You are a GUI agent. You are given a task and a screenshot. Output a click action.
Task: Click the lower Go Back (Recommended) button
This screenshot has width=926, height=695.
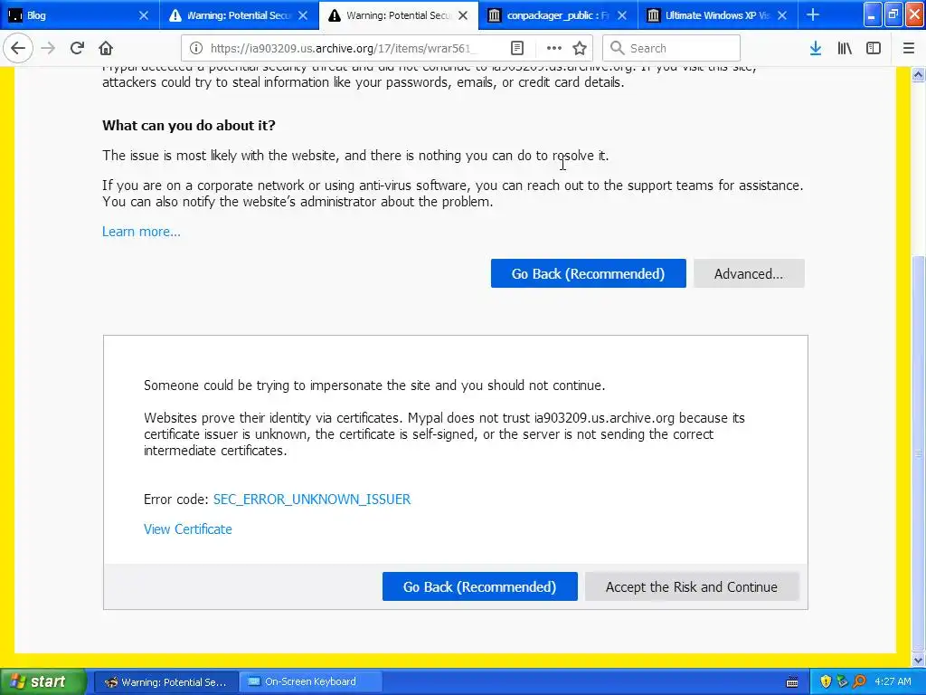click(479, 586)
